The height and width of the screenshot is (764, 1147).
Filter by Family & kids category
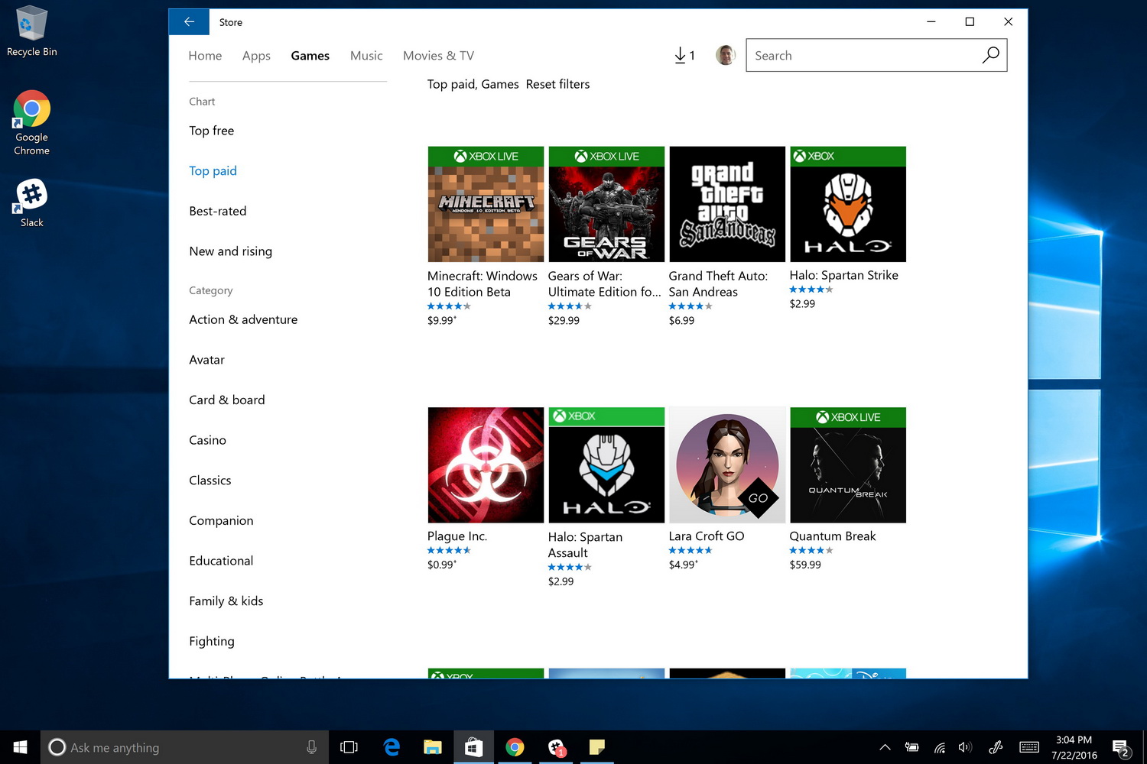pos(226,601)
